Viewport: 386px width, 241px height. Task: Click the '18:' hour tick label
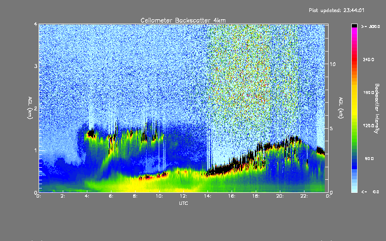(256, 196)
